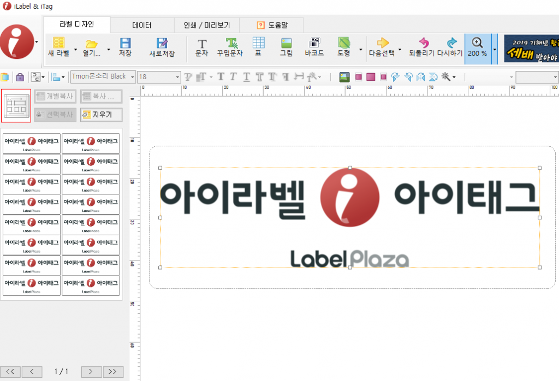The image size is (559, 381).
Task: Click the purple lock icon
Action: [20, 77]
